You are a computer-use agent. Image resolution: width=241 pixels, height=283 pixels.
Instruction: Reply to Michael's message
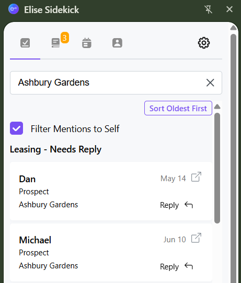(x=176, y=267)
